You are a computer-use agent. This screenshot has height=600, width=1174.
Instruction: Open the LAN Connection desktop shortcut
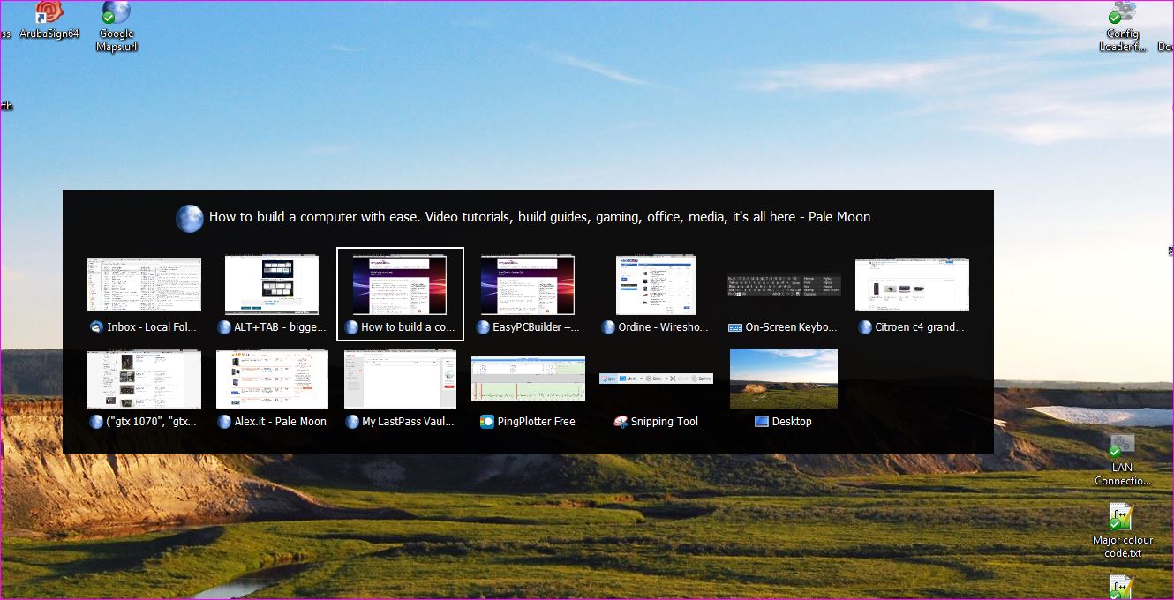click(1122, 446)
